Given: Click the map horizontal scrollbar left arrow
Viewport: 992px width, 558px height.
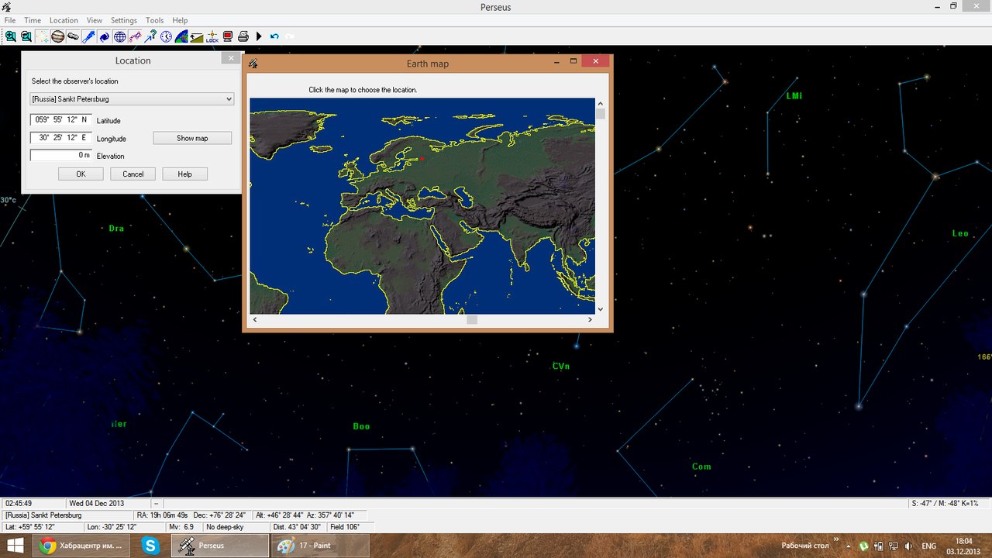Looking at the screenshot, I should click(255, 319).
